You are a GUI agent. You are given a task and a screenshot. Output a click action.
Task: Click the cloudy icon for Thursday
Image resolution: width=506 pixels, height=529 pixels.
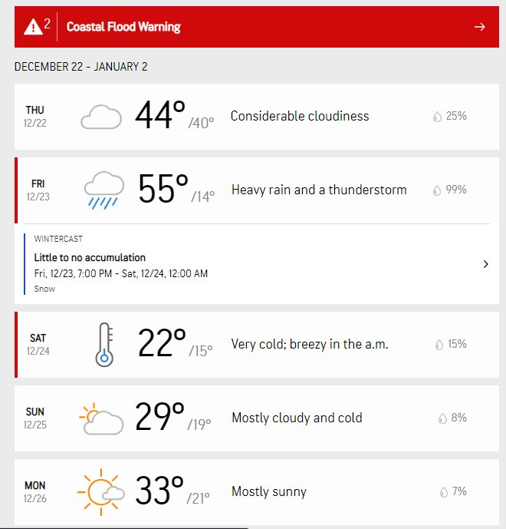tap(101, 117)
